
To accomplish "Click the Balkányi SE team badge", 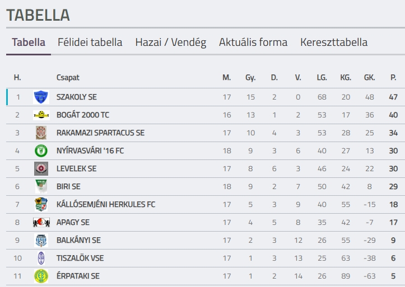I will 41,240.
